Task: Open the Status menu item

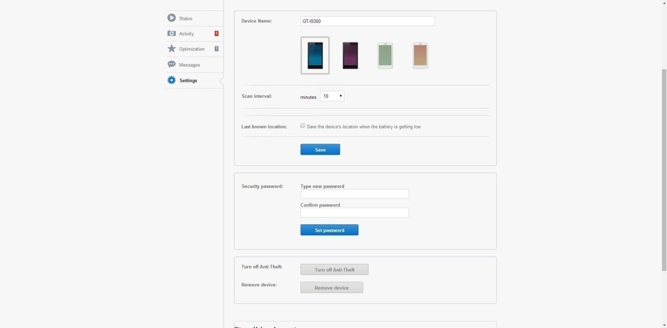Action: pos(194,18)
